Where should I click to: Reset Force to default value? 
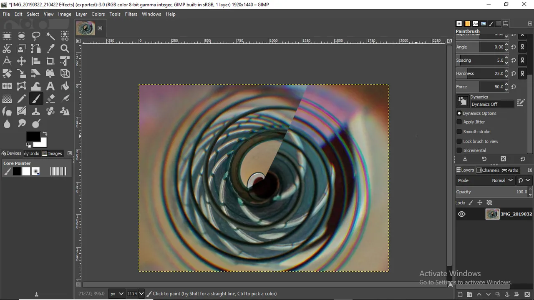[x=514, y=87]
